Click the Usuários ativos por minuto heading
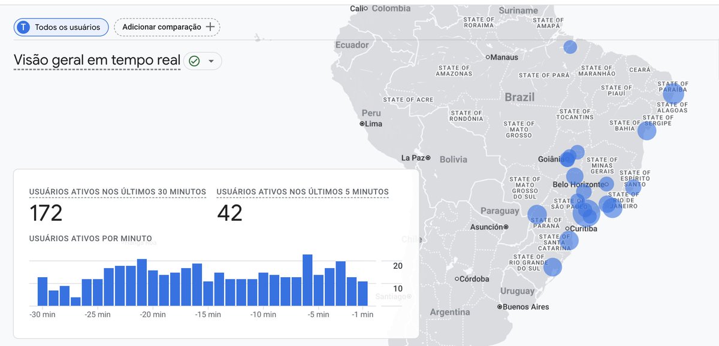 tap(90, 238)
